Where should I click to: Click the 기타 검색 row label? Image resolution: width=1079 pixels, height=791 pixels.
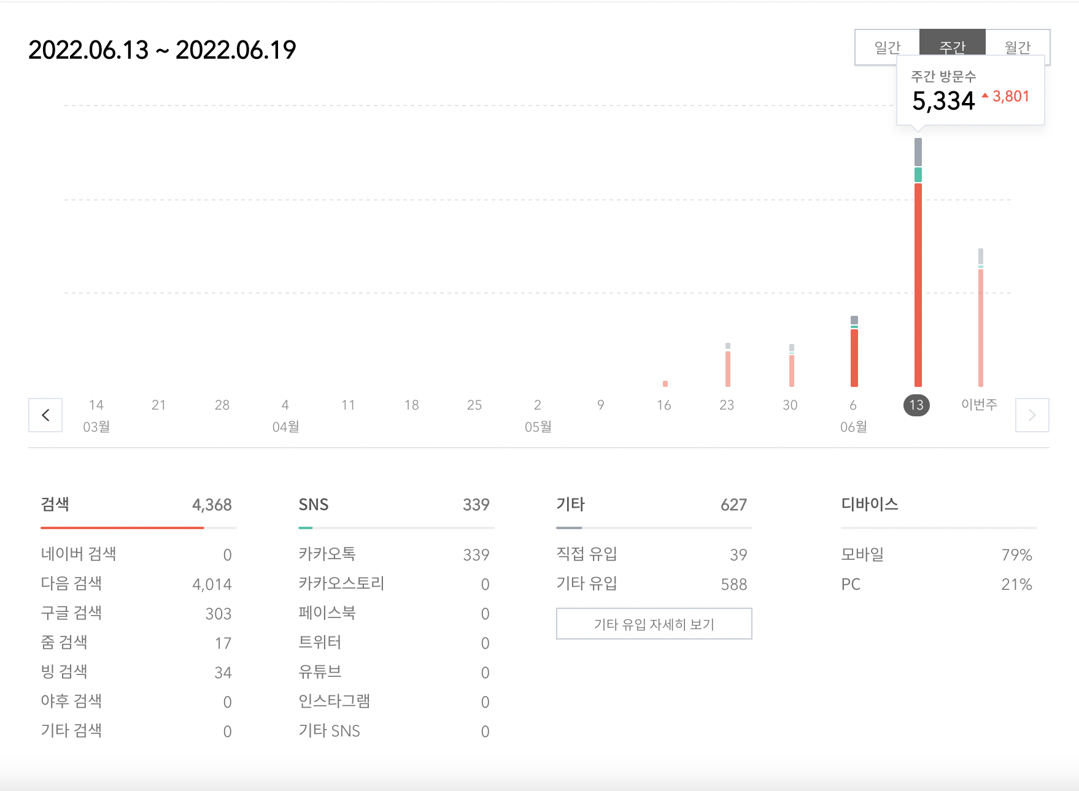coord(71,730)
